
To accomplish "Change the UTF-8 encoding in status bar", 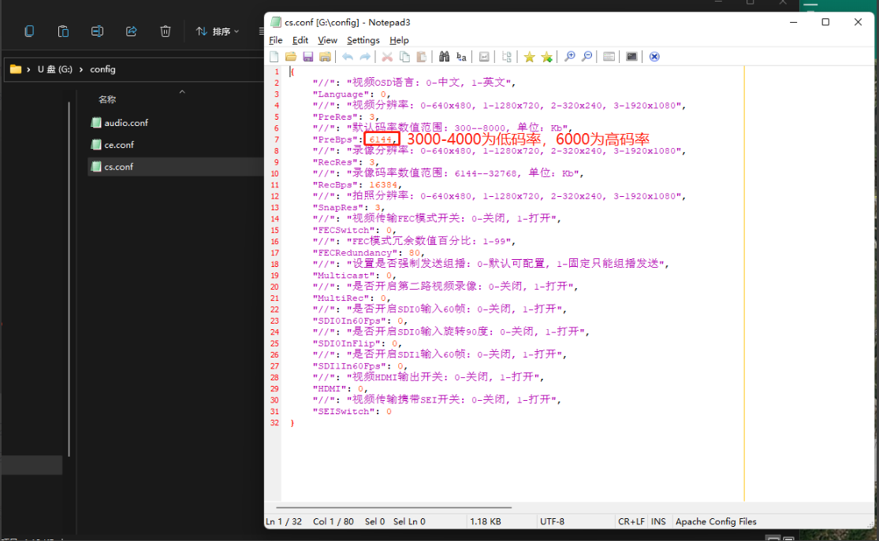I will coord(552,521).
